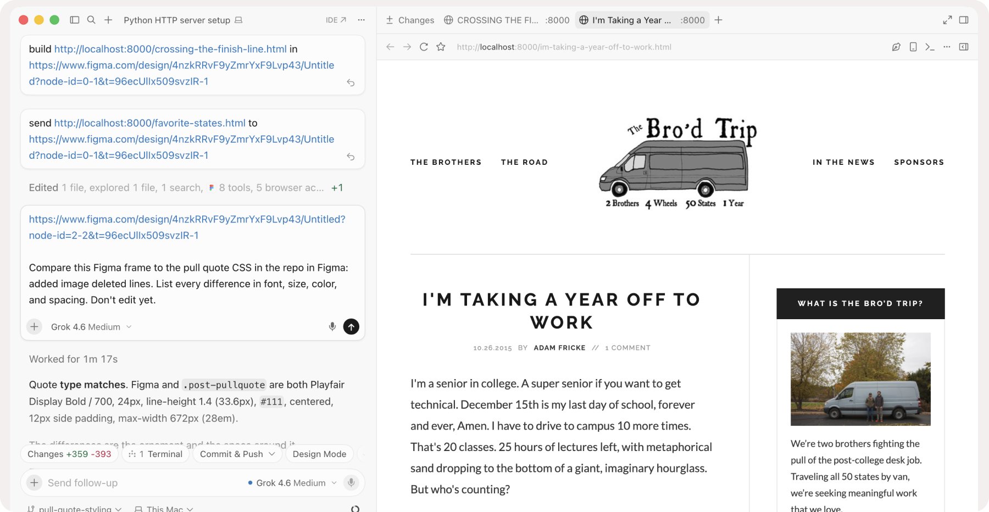Open the Changes +359 -393 chip

[x=69, y=454]
